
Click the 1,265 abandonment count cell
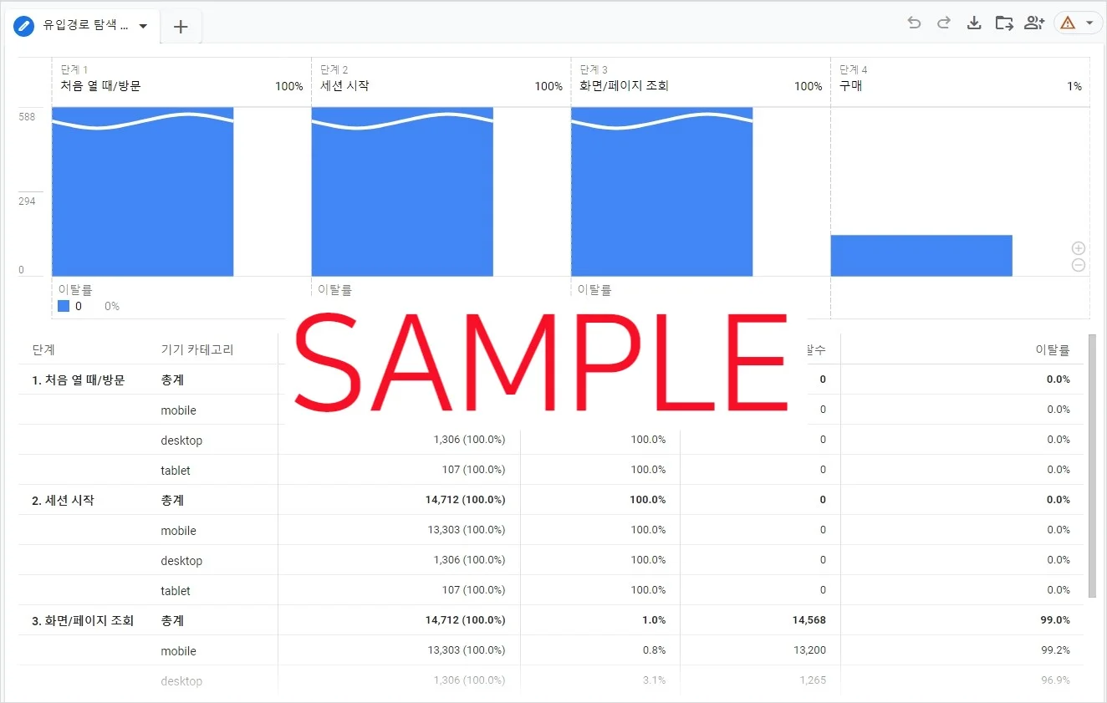813,680
